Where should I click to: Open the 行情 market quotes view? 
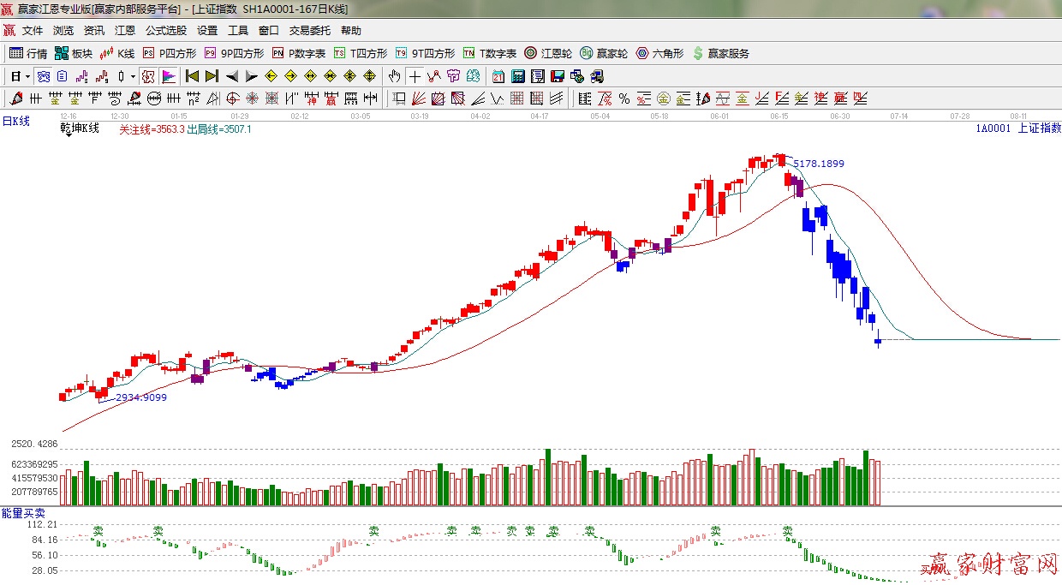click(x=28, y=53)
